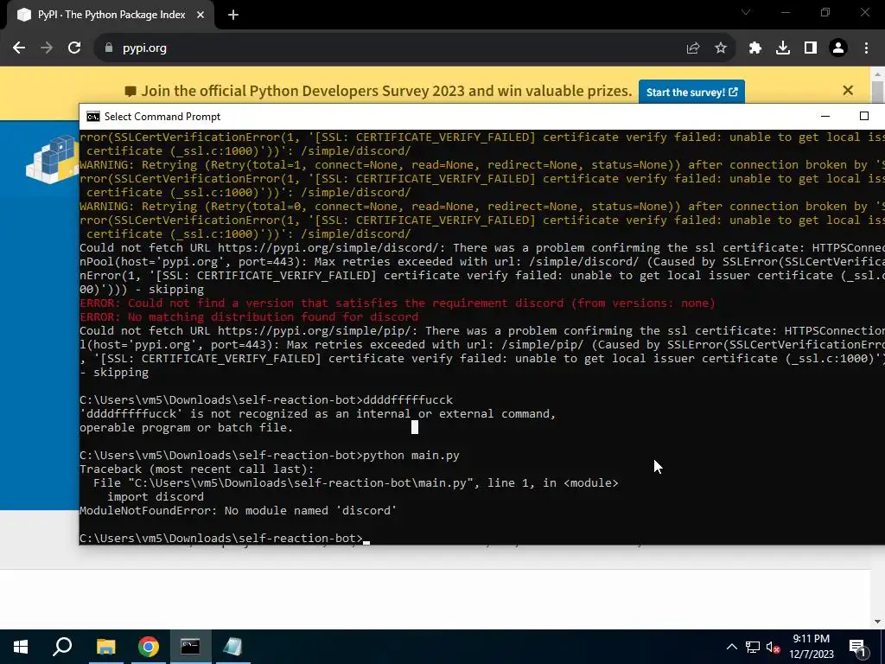Click the ModuleNotFoundError line in the console
Screen dimensions: 885x664
[x=239, y=510]
